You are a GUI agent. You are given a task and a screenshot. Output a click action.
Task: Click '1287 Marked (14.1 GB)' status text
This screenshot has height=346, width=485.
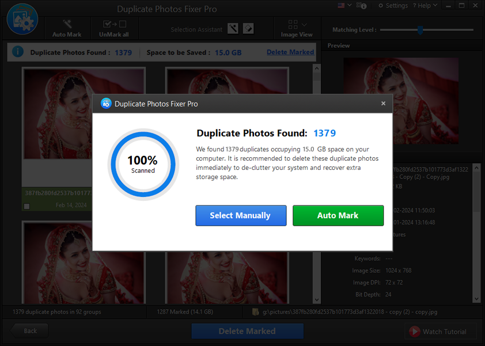pyautogui.click(x=185, y=312)
